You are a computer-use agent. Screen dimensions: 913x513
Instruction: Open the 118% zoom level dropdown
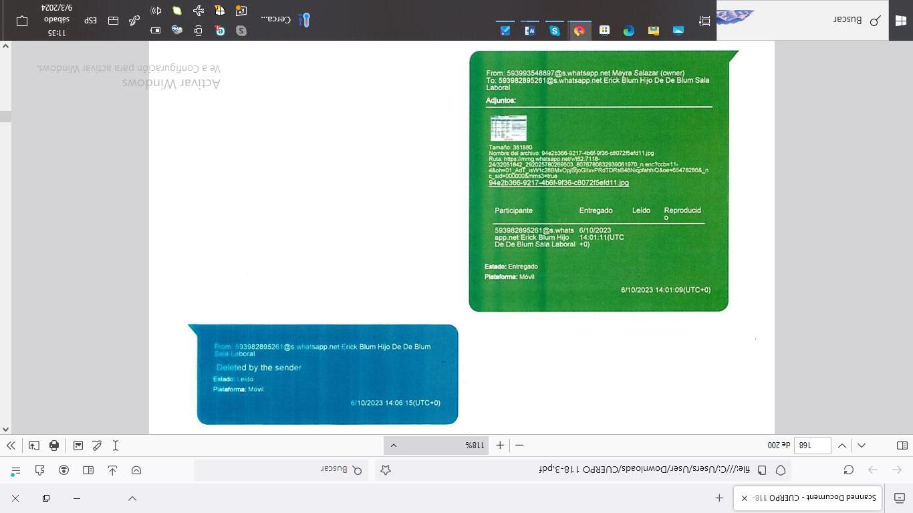[436, 446]
